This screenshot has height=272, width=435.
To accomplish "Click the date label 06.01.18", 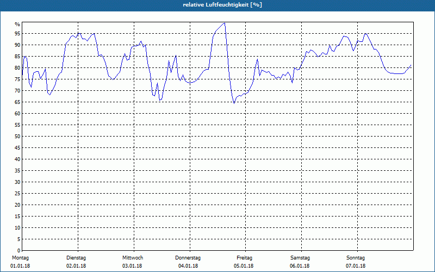I will pos(300,266).
